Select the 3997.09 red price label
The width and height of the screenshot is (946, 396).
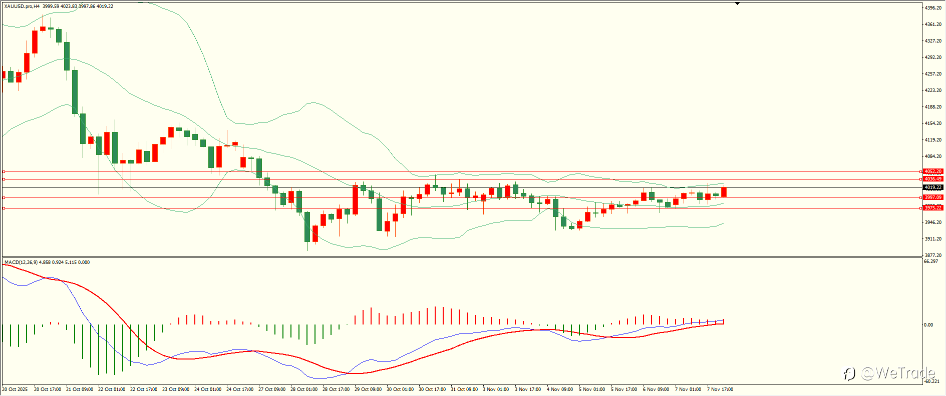(933, 197)
